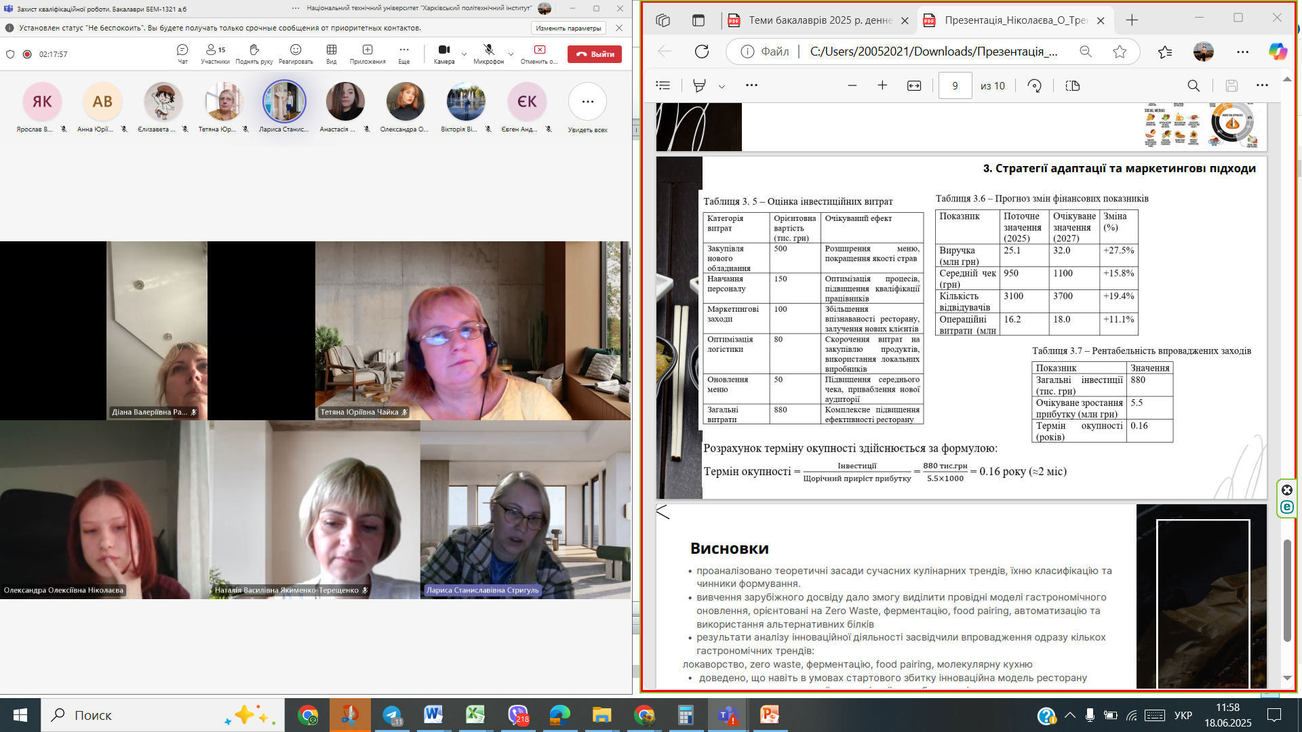Click Изменить параметры in notification bar

pyautogui.click(x=568, y=28)
